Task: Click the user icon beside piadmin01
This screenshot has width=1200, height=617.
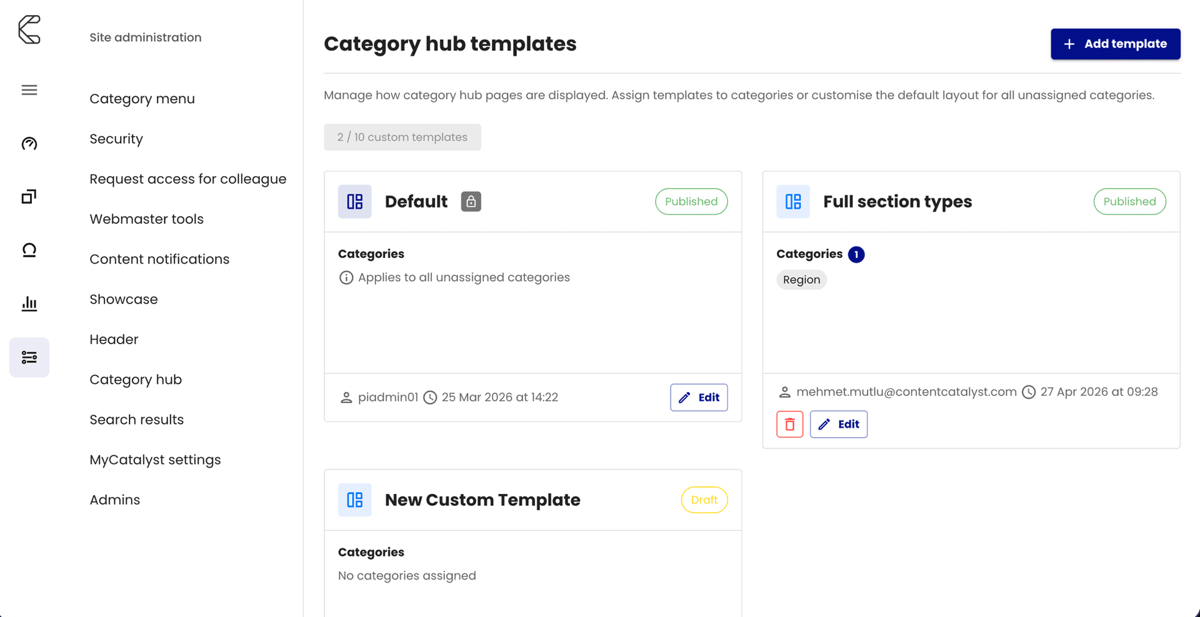Action: point(346,397)
